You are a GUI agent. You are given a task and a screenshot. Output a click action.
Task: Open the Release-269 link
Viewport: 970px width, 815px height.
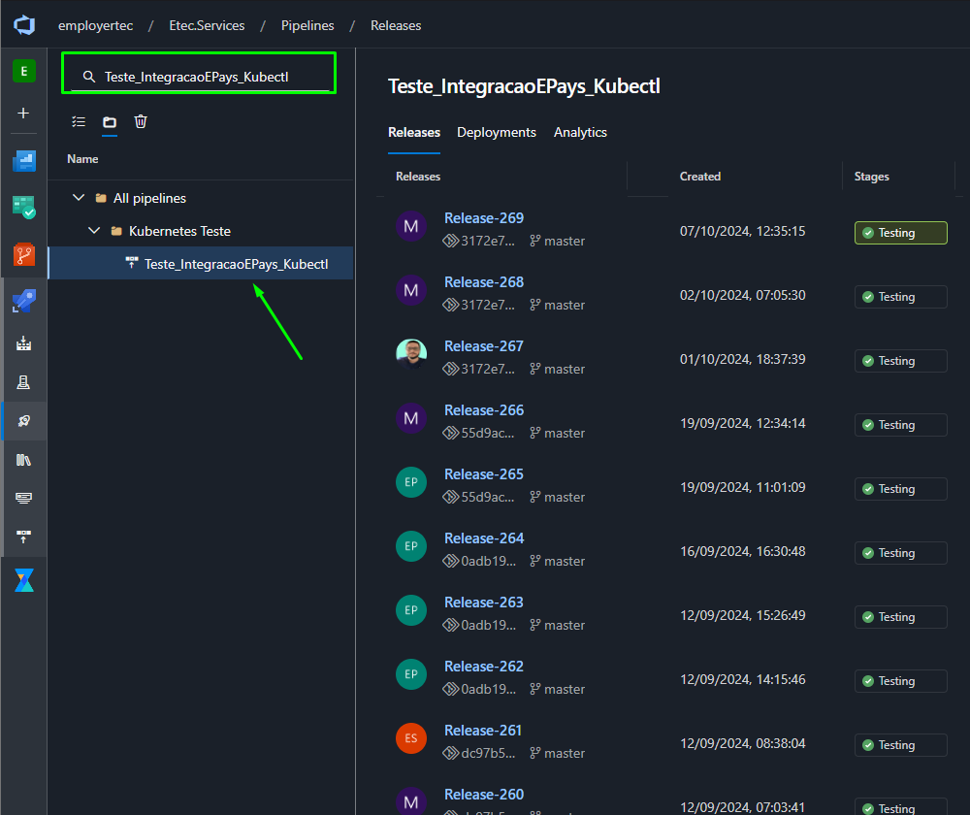(x=484, y=218)
